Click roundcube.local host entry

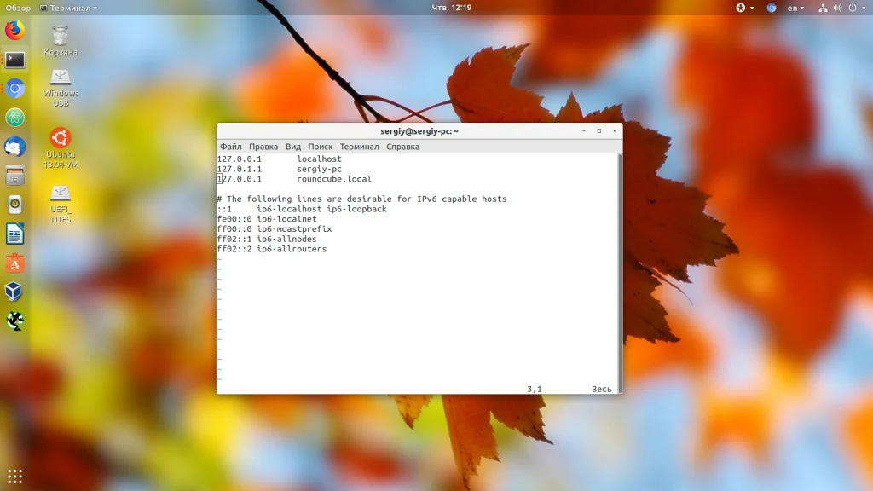click(334, 179)
